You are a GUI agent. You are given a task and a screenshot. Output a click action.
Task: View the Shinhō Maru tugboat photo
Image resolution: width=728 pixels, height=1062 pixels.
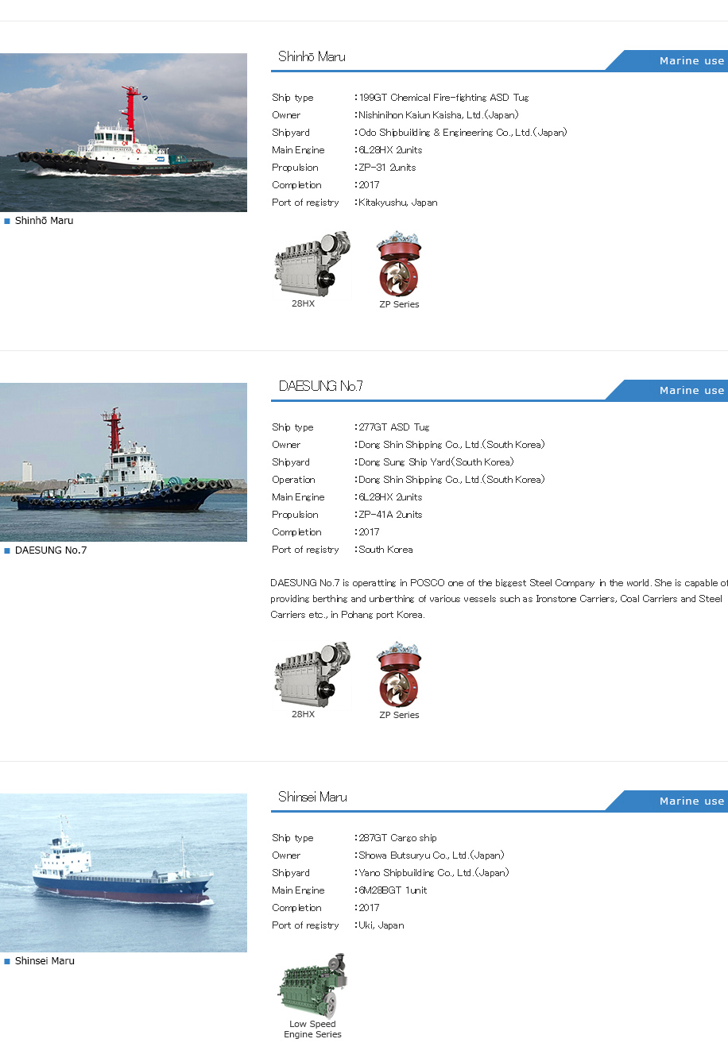123,133
